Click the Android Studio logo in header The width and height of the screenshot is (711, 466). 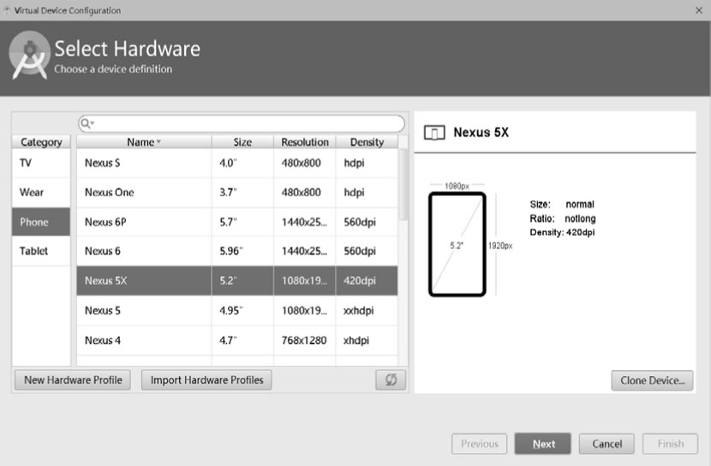(29, 56)
